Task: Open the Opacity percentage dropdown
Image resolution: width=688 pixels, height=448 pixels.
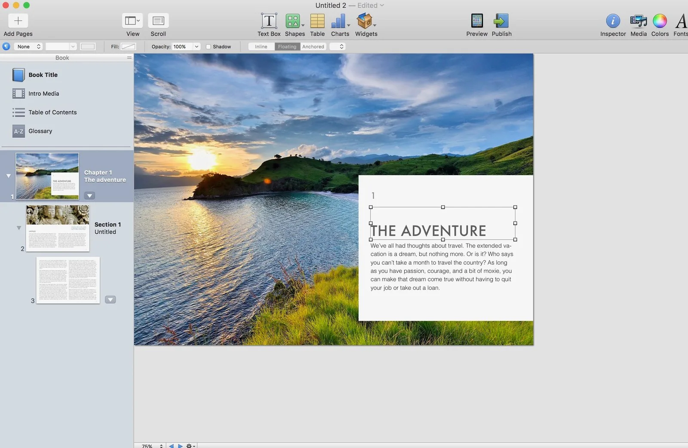Action: 197,46
